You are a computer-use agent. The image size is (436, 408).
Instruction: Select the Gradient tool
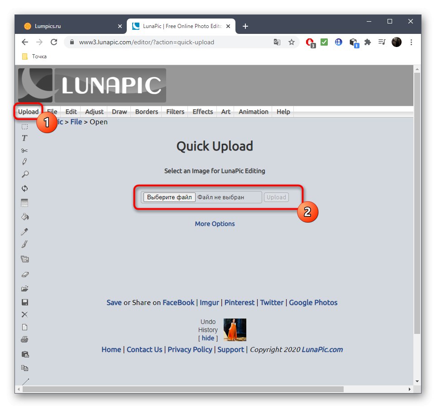click(24, 203)
